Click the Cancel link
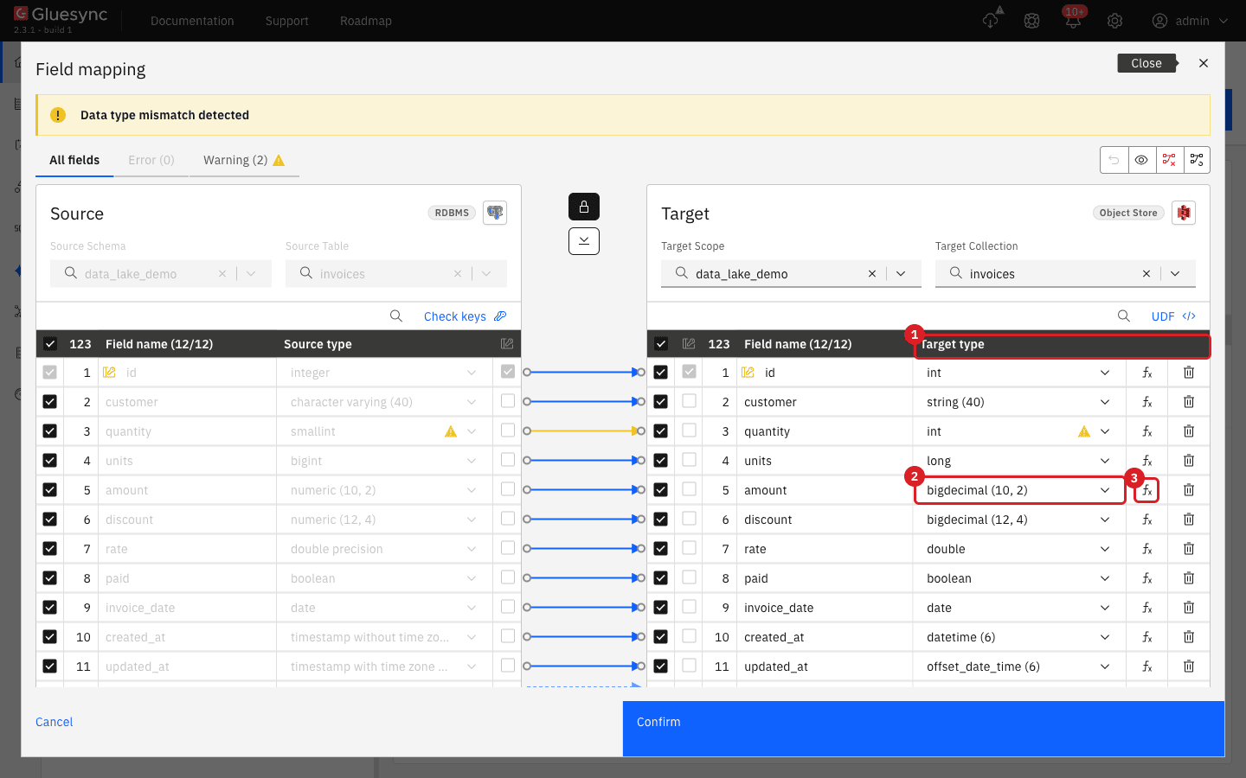Viewport: 1246px width, 778px height. pos(55,722)
